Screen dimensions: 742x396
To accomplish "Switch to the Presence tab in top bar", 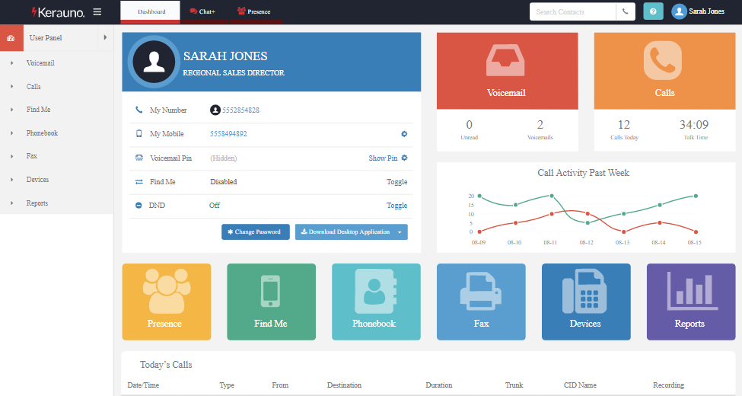I will [x=254, y=12].
